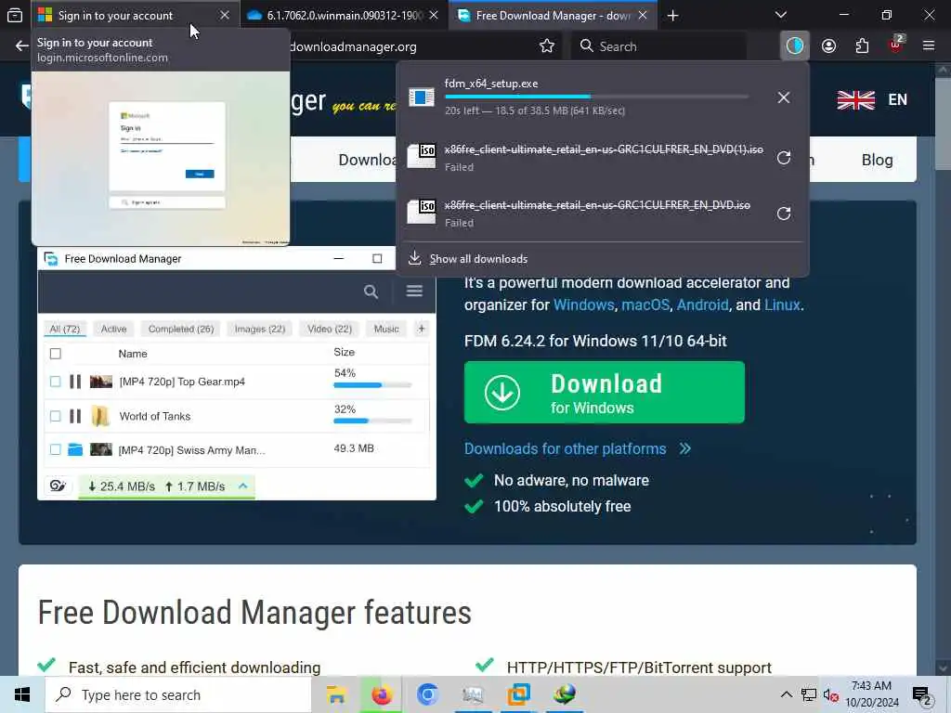951x713 pixels.
Task: Add a filter tag with plus button
Action: pos(421,329)
